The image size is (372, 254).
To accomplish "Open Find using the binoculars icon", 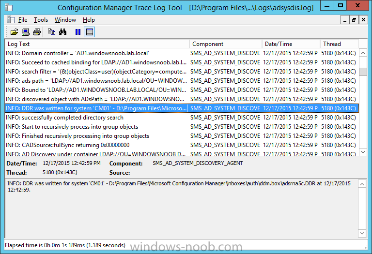I will [x=62, y=32].
